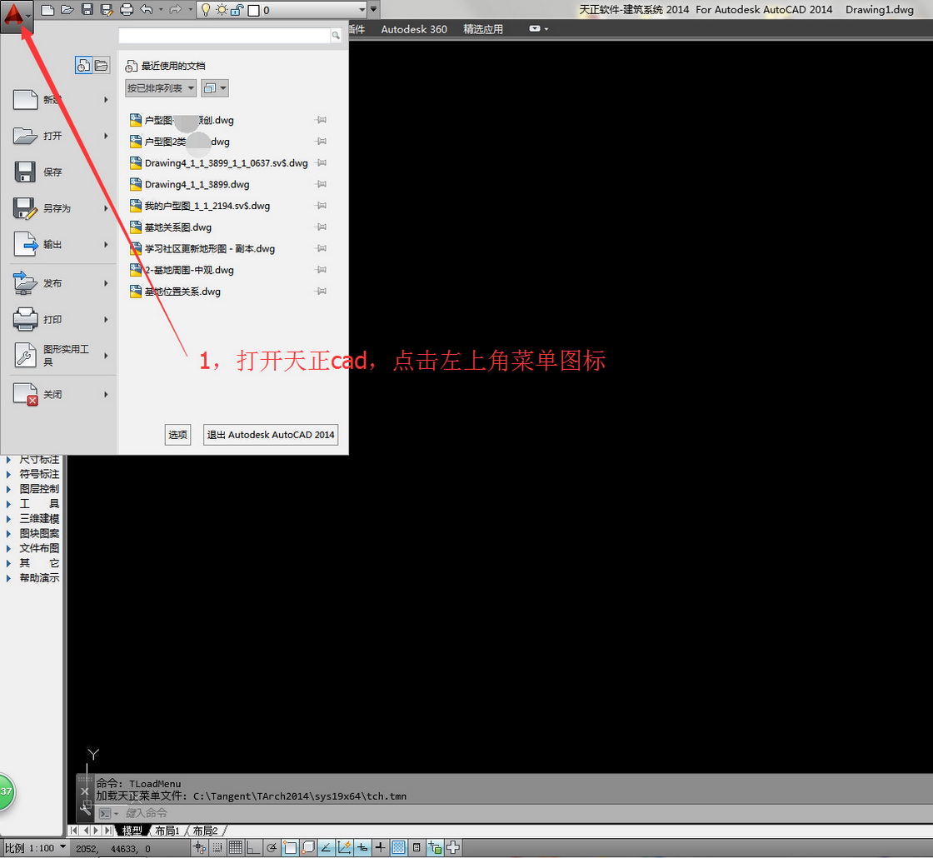Open the layer 0 dropdown list
933x858 pixels.
click(x=362, y=10)
